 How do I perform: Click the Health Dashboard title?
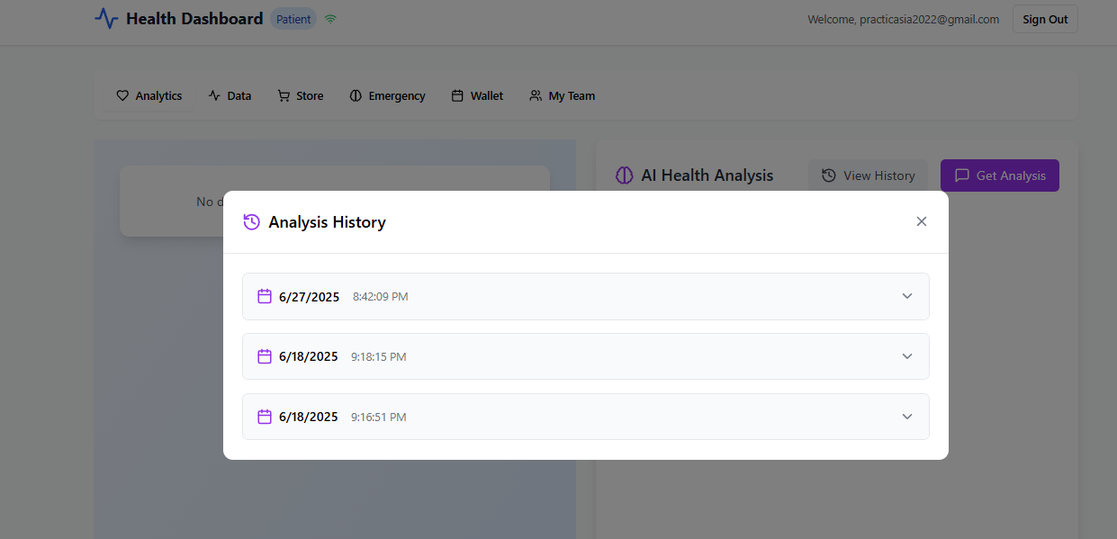pyautogui.click(x=194, y=19)
